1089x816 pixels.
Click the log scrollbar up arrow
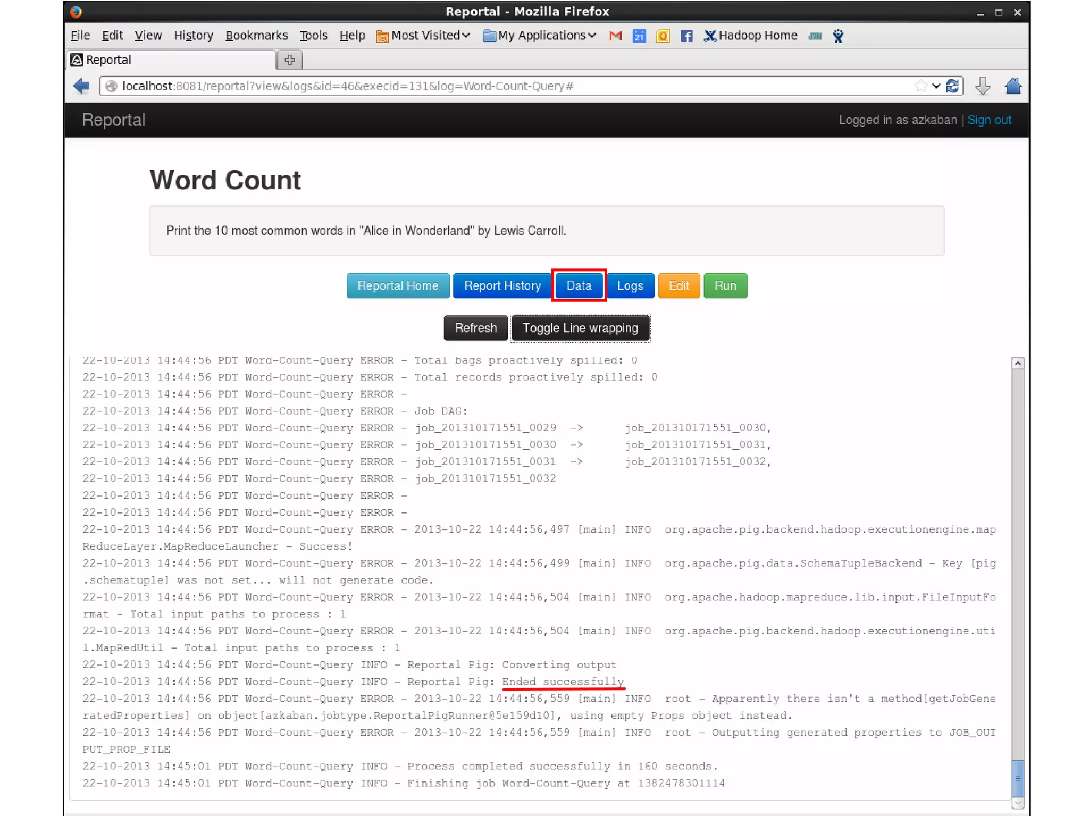click(1017, 363)
